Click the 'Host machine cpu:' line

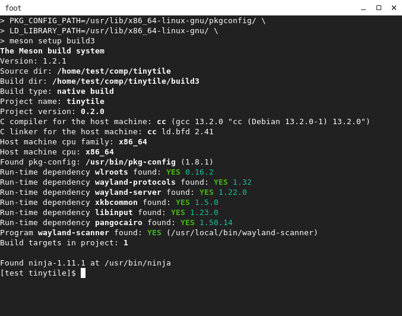coord(57,152)
